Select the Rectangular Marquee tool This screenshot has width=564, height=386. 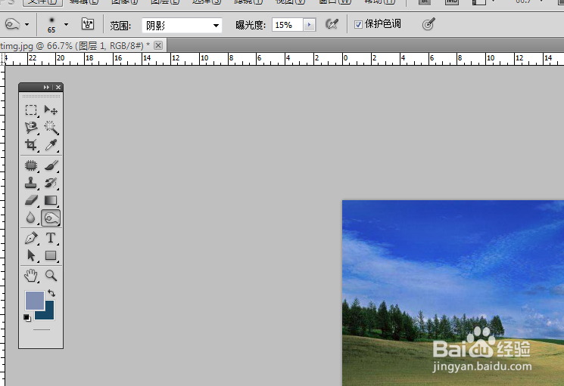[x=31, y=110]
